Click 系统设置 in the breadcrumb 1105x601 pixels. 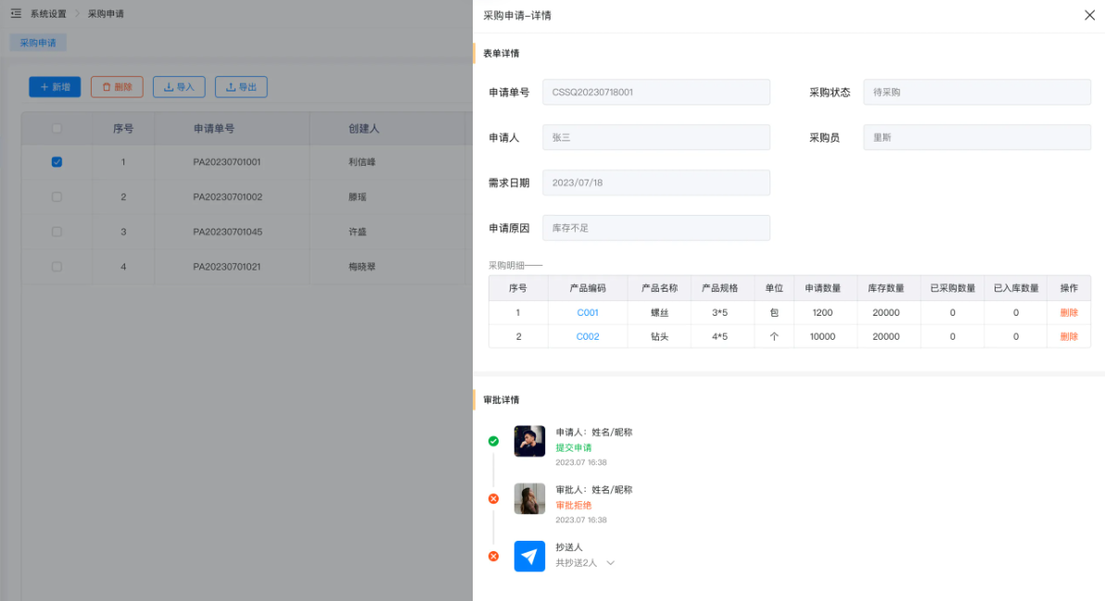tap(48, 14)
